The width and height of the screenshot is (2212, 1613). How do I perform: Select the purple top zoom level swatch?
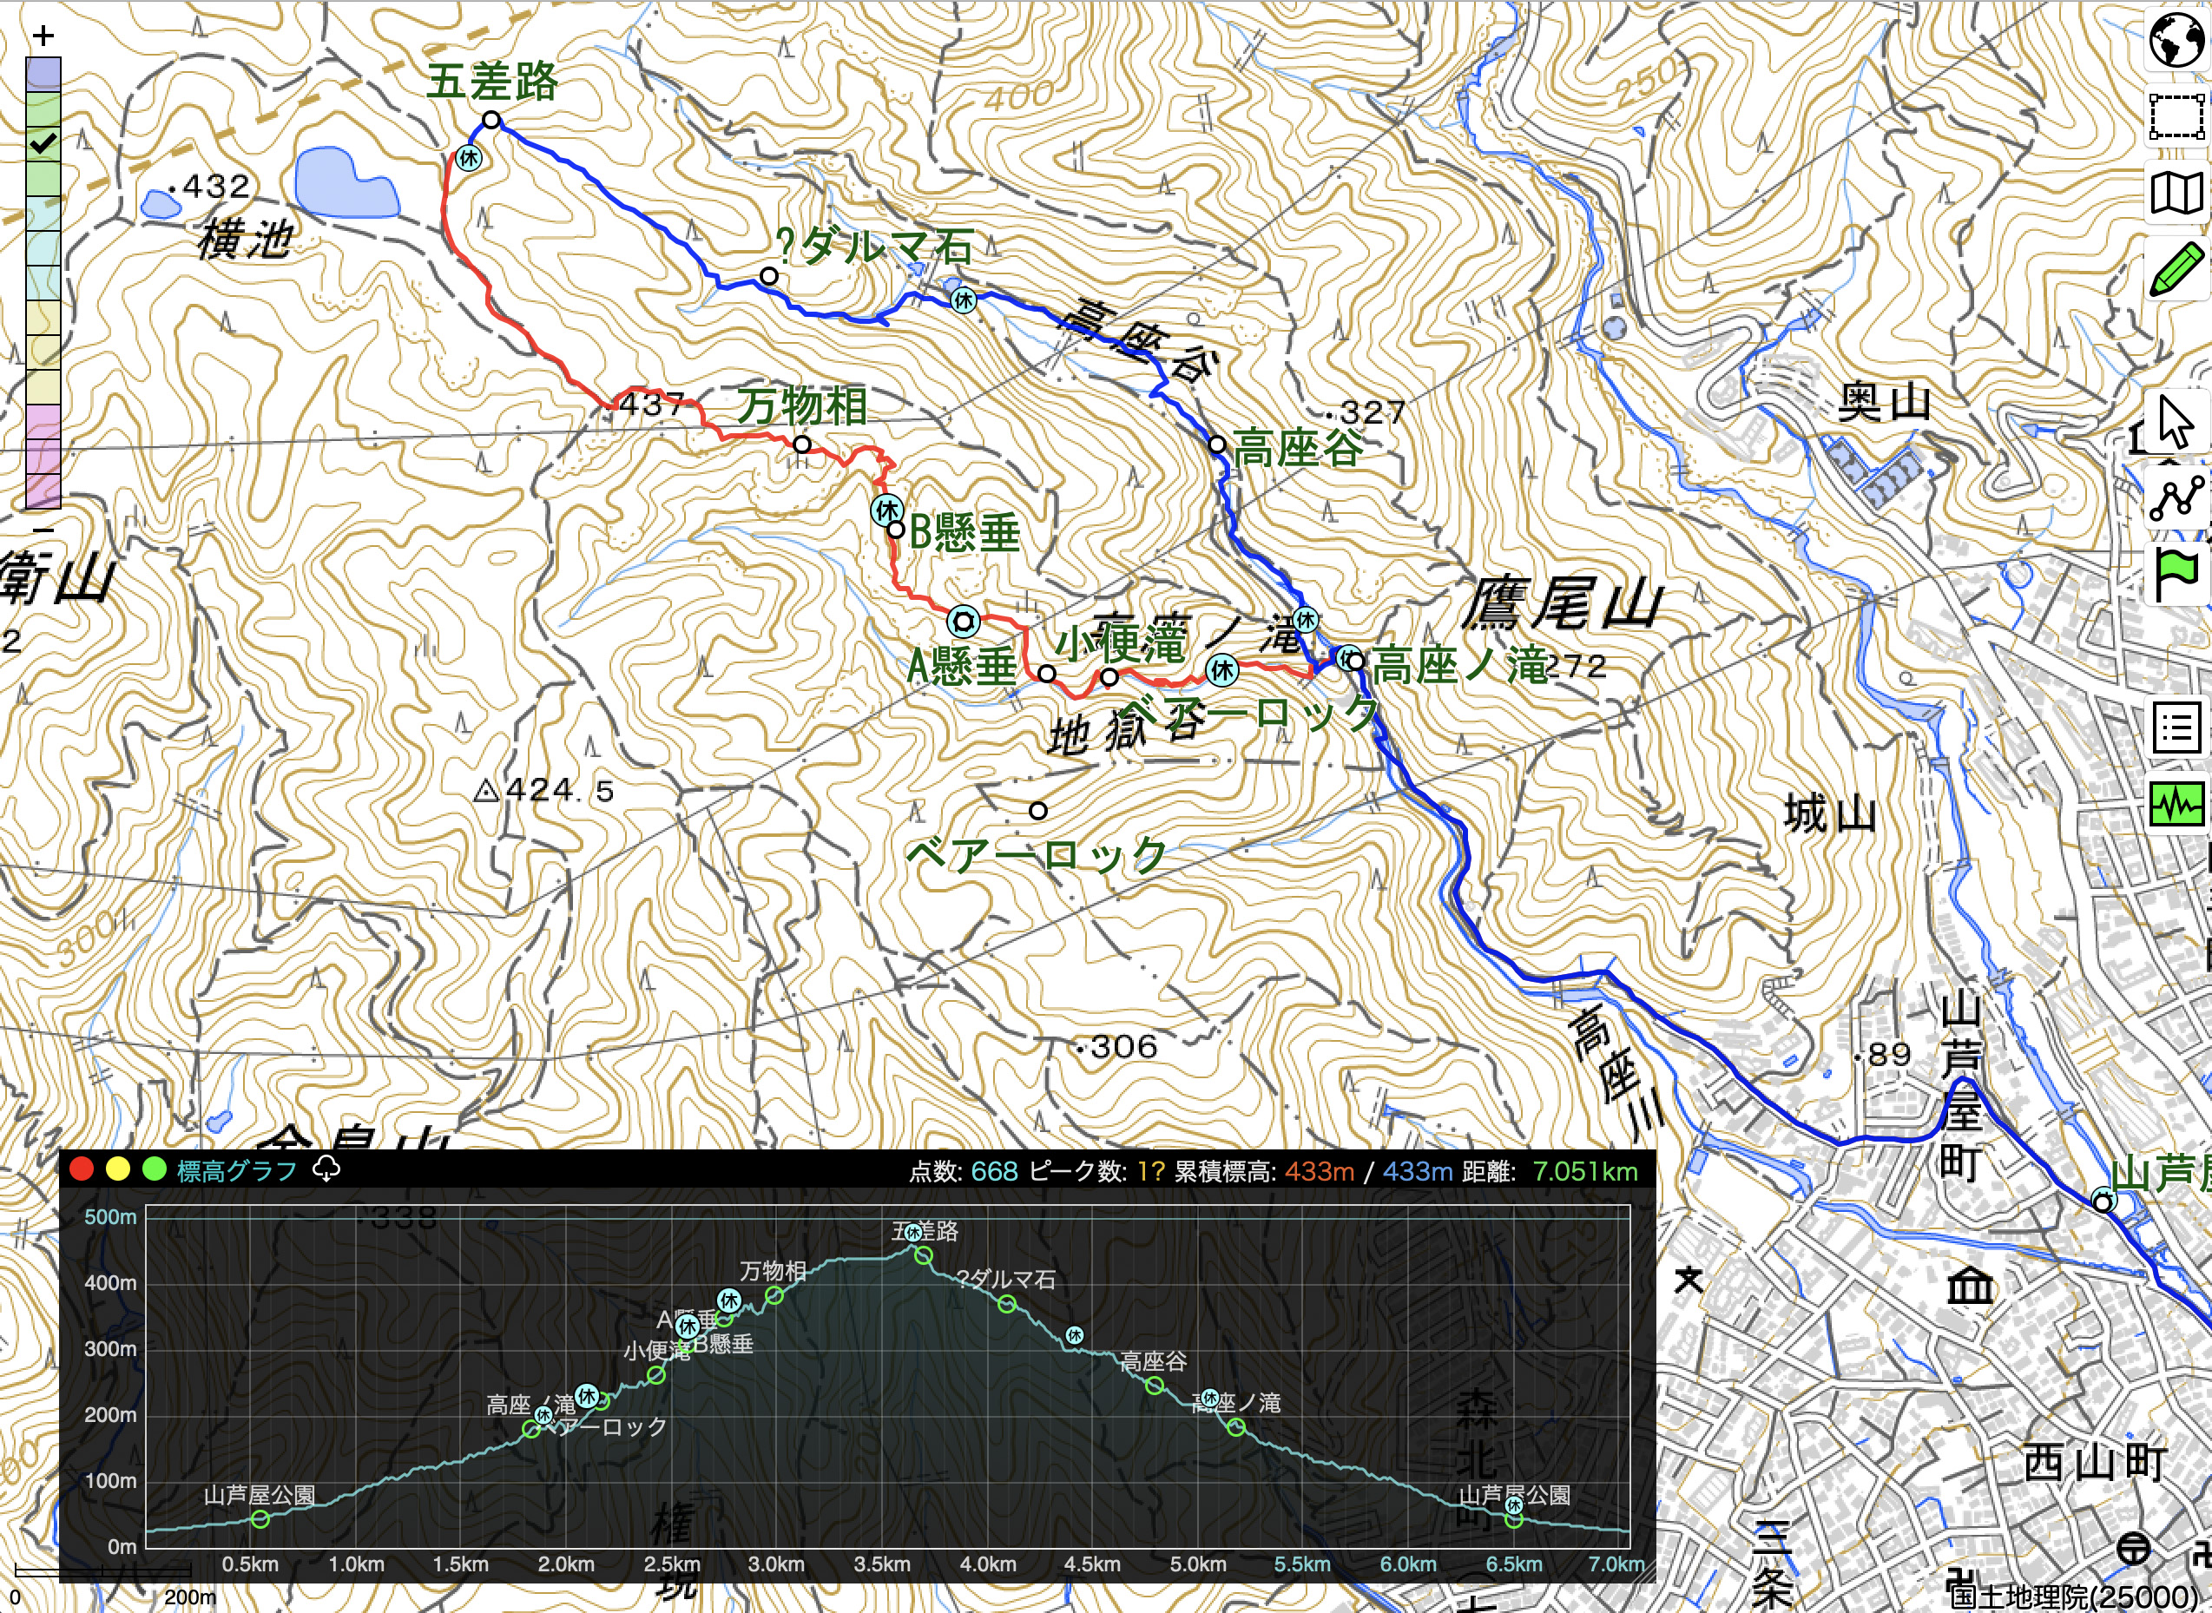[43, 74]
